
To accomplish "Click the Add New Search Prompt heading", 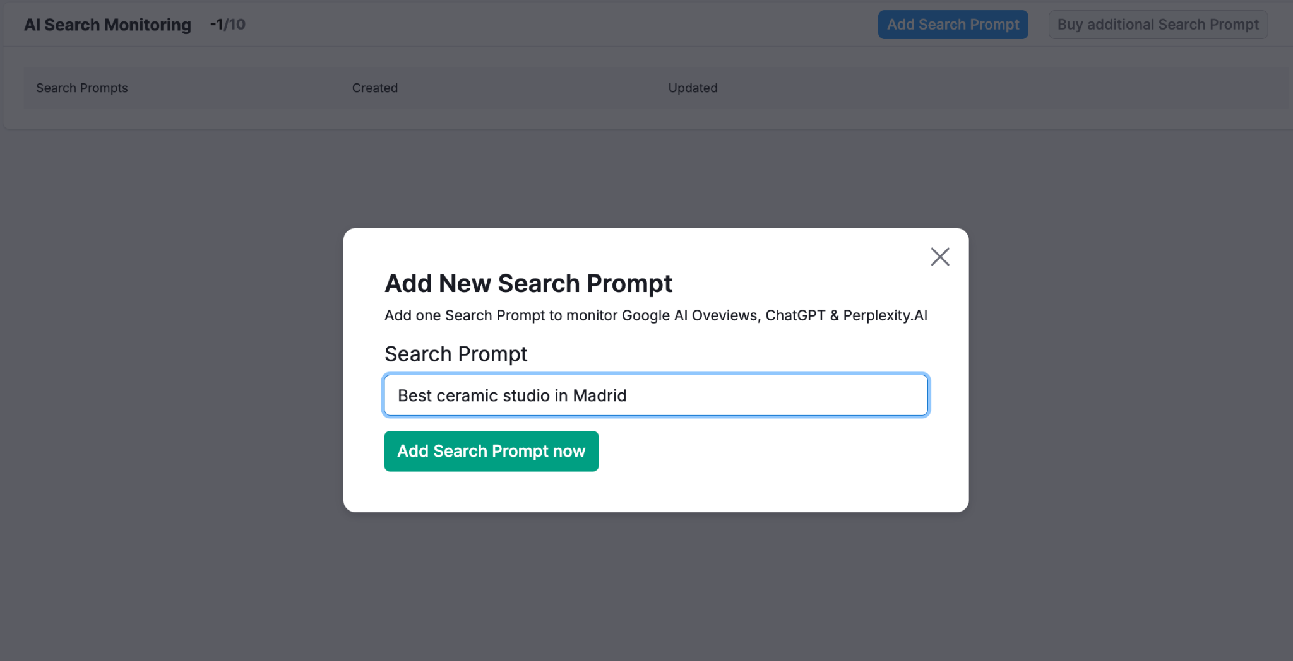I will (528, 283).
